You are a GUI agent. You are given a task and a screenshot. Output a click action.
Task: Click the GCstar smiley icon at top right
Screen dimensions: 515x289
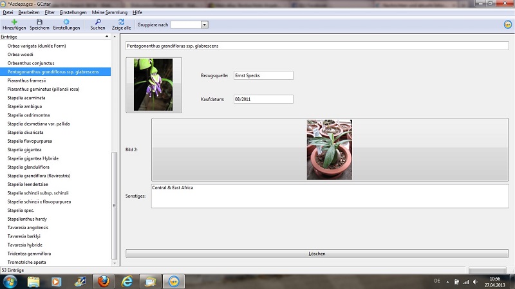click(508, 24)
